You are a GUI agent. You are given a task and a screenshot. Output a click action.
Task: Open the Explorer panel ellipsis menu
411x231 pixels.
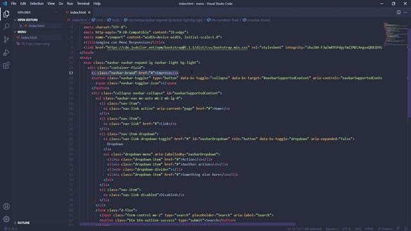56,12
